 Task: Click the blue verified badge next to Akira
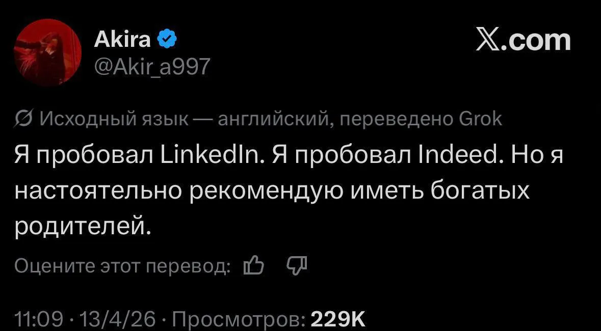(168, 37)
